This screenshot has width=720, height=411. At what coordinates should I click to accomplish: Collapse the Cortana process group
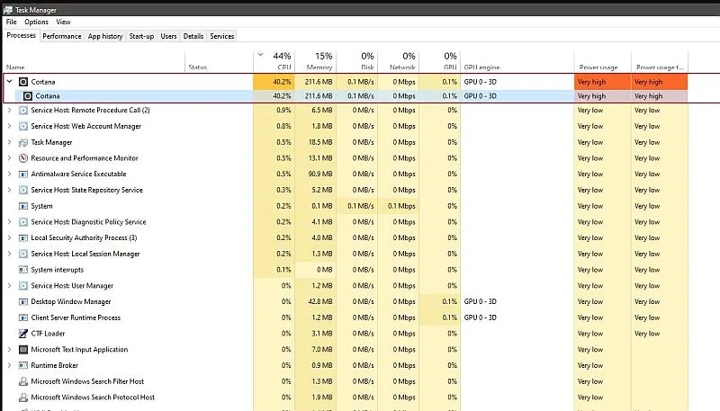coord(9,81)
